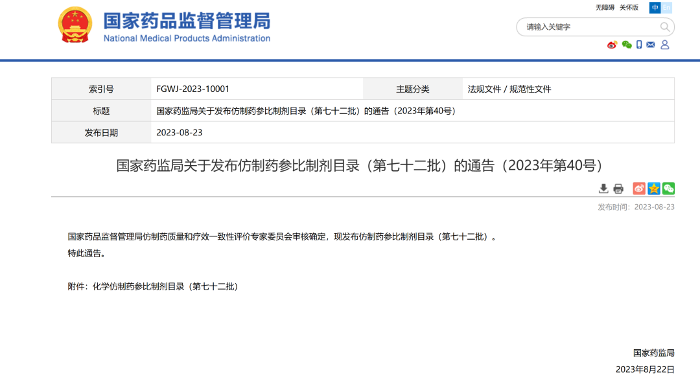
Task: Click 发布时间：2023-08-23 text
Action: pos(636,207)
